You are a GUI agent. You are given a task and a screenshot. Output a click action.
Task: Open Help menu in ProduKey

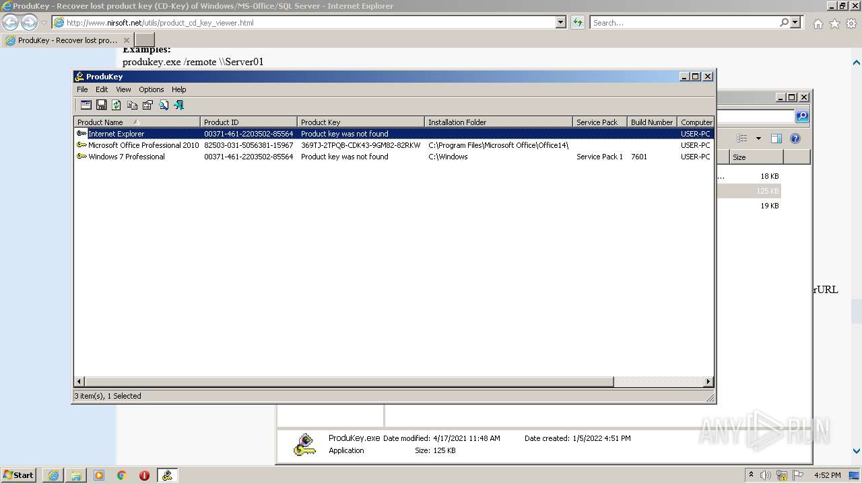(x=178, y=89)
